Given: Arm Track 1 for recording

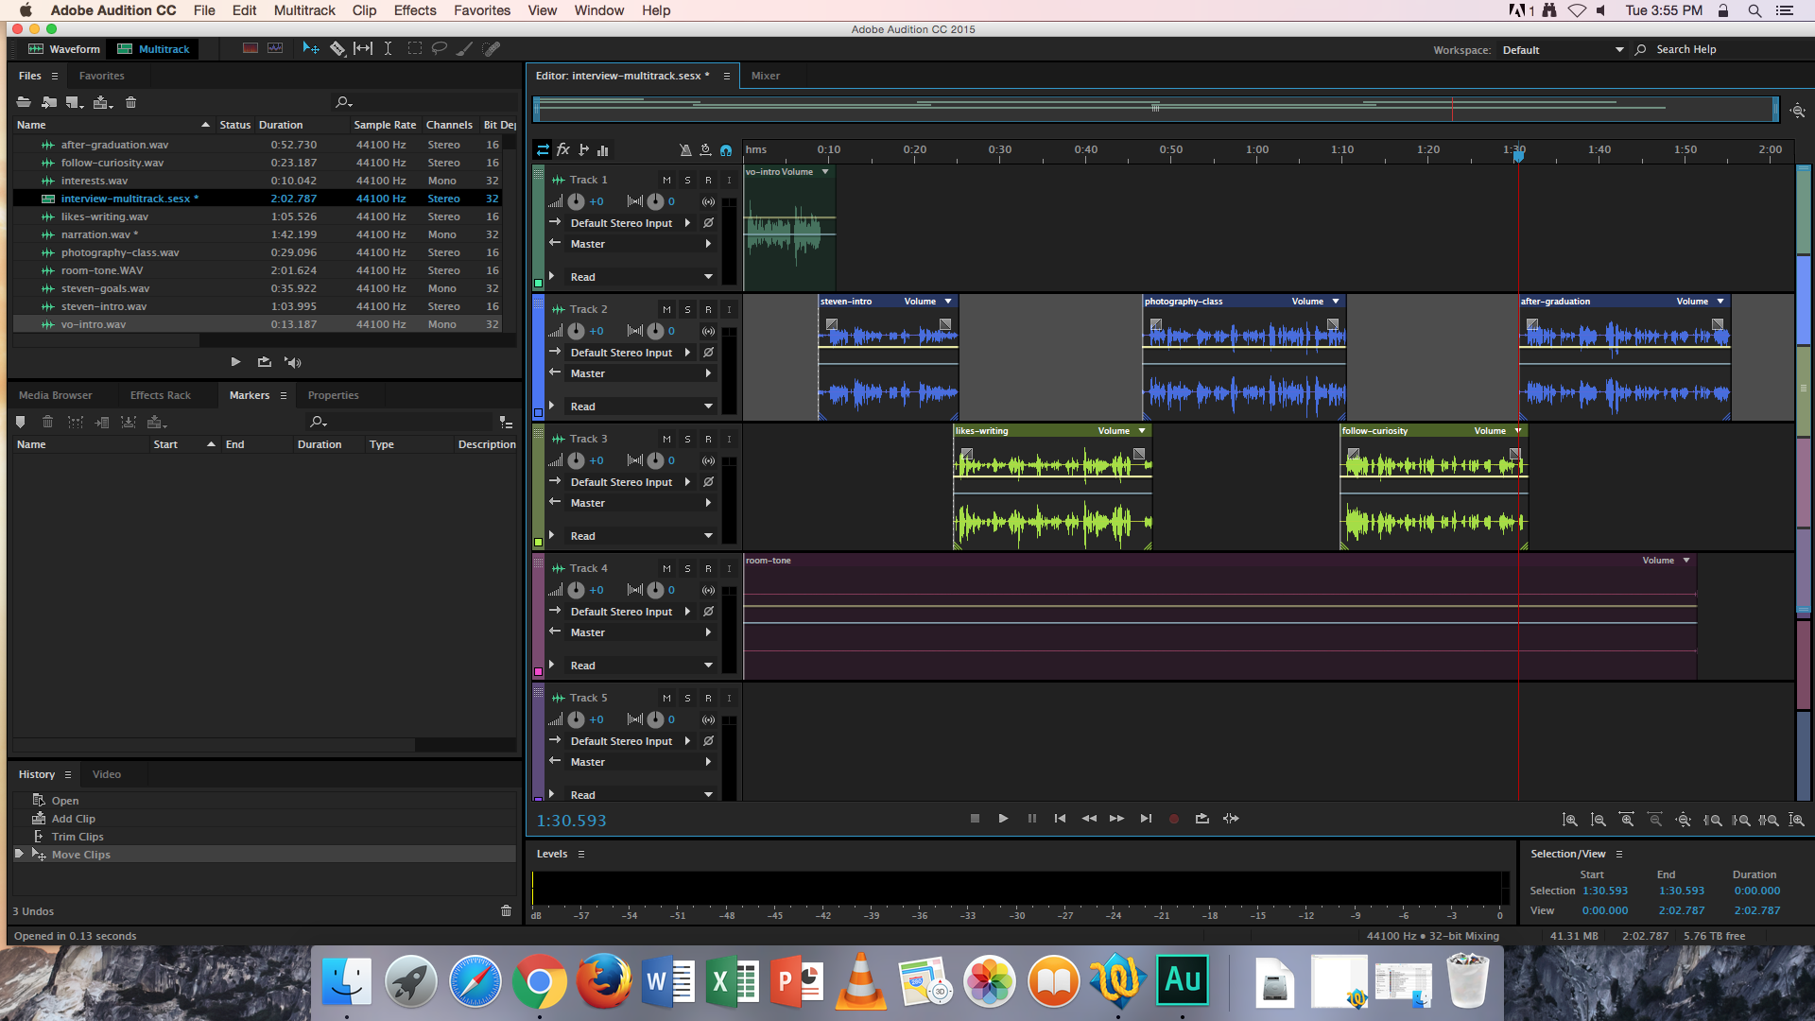Looking at the screenshot, I should click(707, 179).
